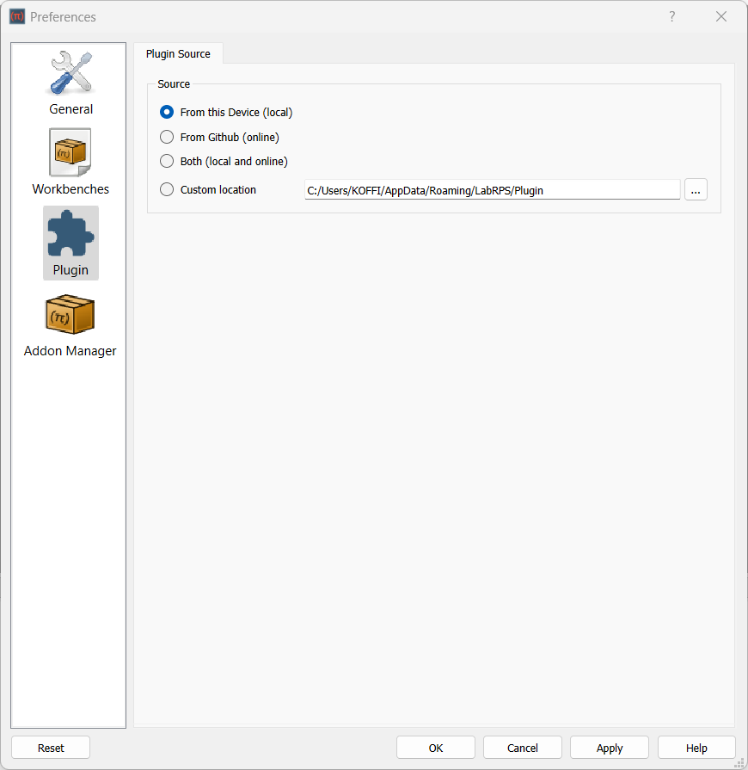Confirm settings with the OK button
This screenshot has width=748, height=770.
(x=435, y=747)
